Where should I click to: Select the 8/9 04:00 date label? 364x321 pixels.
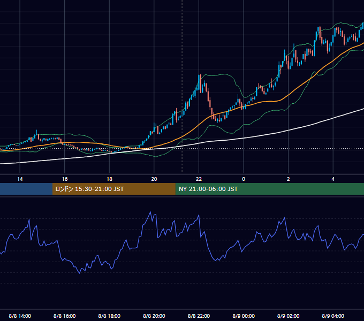(x=333, y=316)
